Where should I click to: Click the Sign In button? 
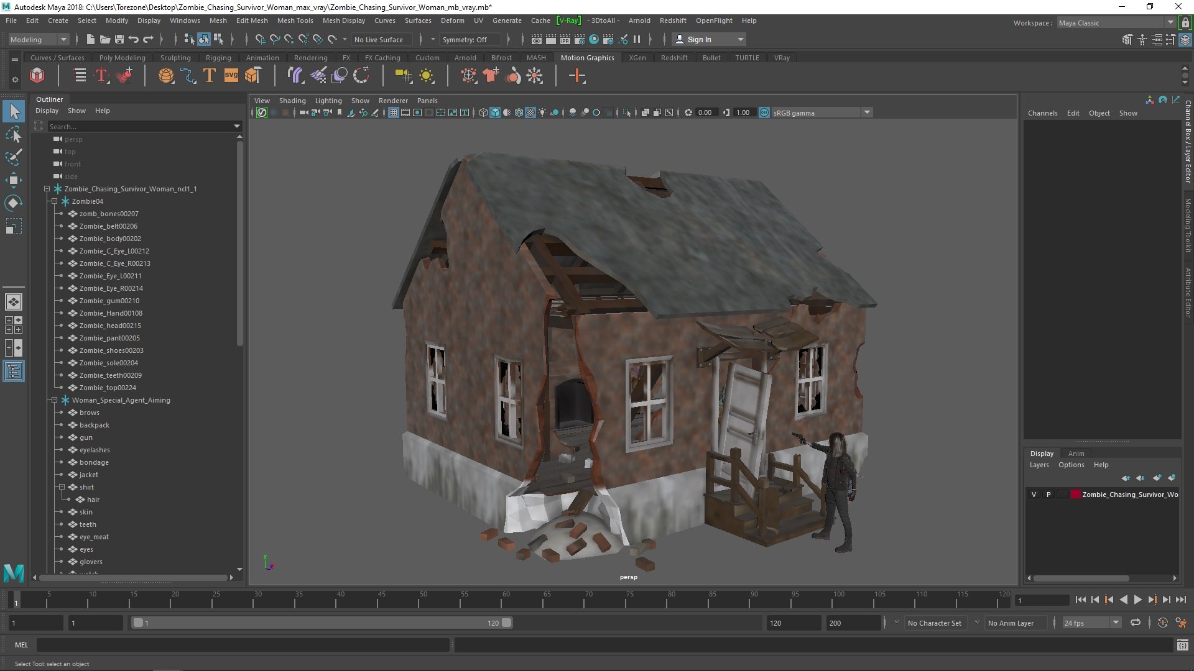699,40
